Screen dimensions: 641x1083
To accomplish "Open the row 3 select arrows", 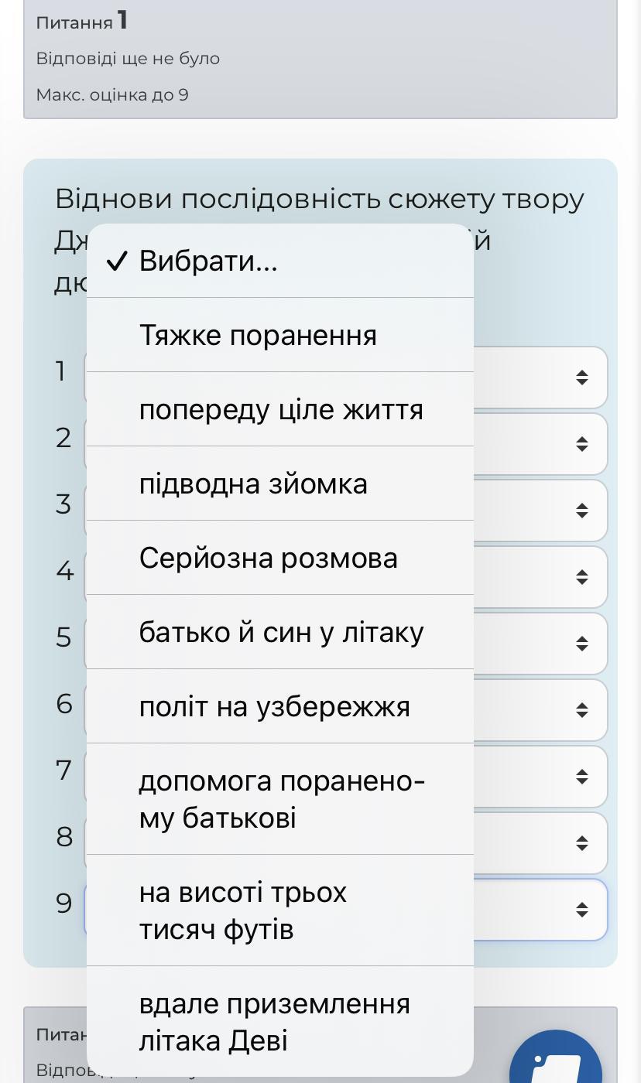I will pos(581,511).
